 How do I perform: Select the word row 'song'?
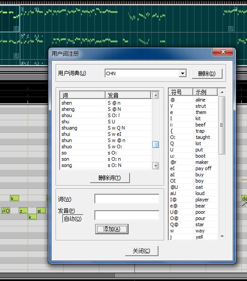coord(105,165)
